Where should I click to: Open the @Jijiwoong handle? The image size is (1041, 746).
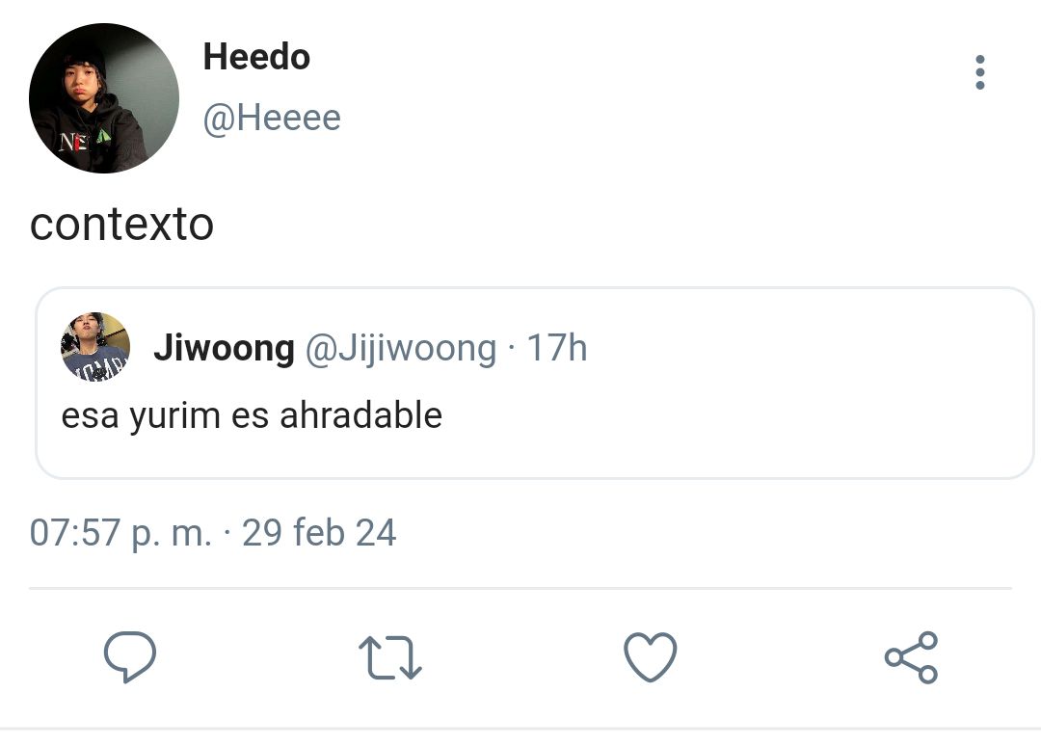400,349
